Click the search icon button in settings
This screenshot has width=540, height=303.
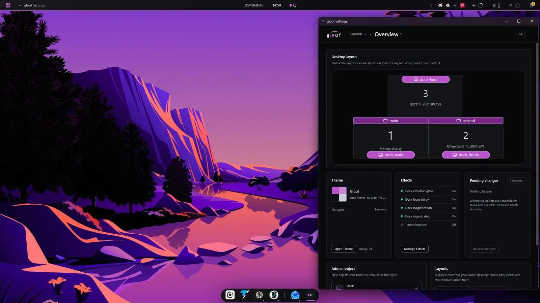click(x=521, y=34)
